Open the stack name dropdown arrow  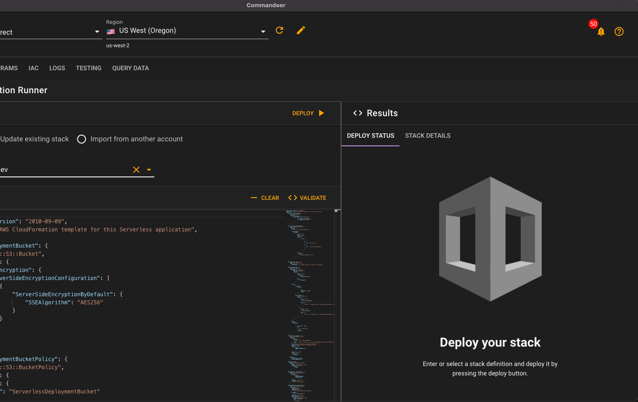click(149, 170)
